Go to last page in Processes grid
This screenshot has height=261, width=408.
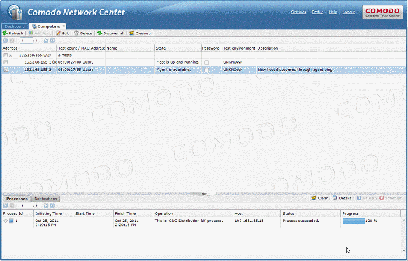[52, 206]
